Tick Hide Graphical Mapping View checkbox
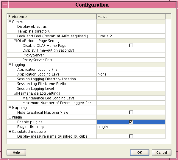178x160 pixels. coord(131,113)
